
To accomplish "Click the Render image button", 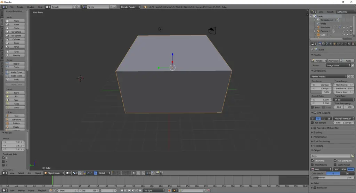I will pos(317,61).
